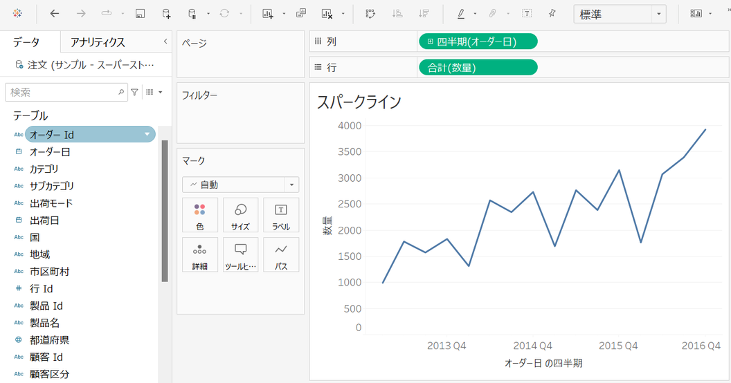Open the Tooltip (ツールヒント) mark card

tap(241, 254)
